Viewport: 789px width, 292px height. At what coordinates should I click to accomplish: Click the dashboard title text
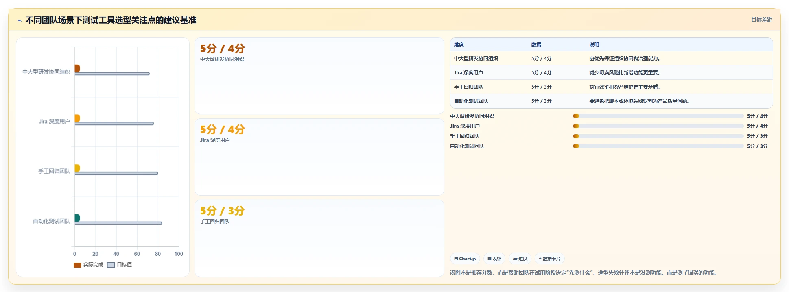tap(111, 20)
